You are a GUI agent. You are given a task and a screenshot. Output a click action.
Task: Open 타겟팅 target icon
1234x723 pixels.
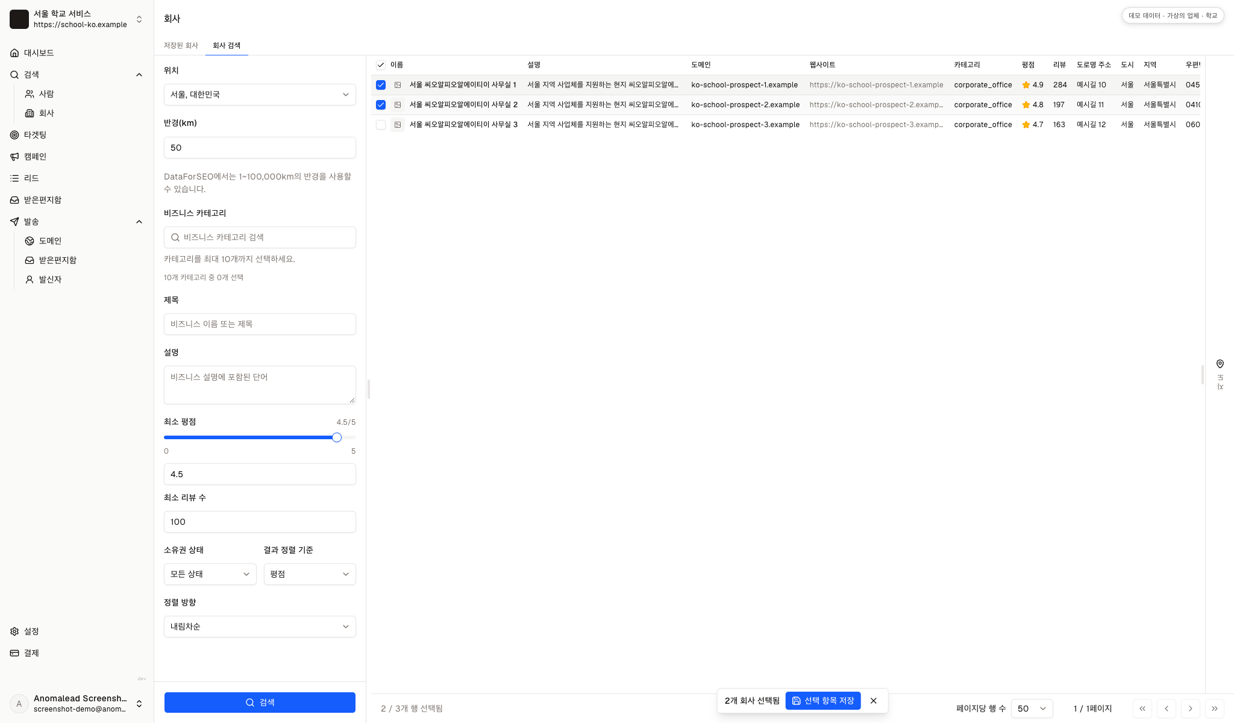14,135
